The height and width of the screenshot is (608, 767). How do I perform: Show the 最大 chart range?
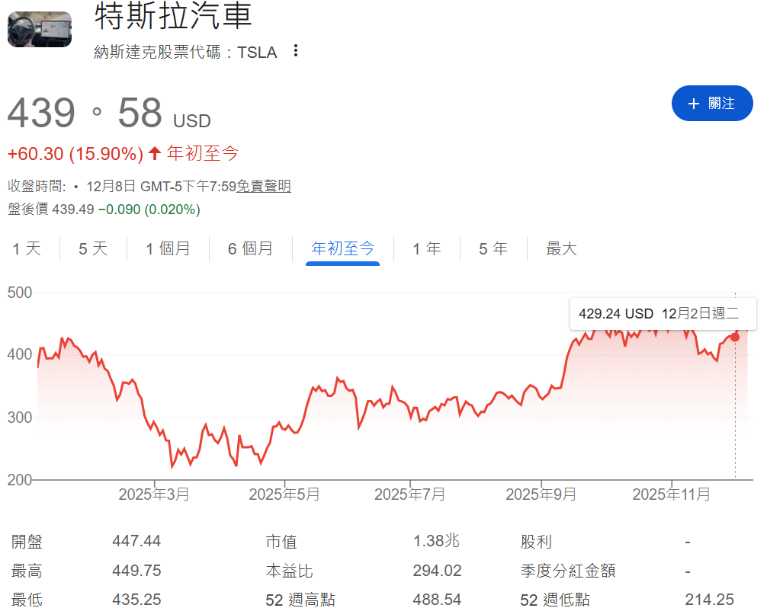tap(562, 248)
